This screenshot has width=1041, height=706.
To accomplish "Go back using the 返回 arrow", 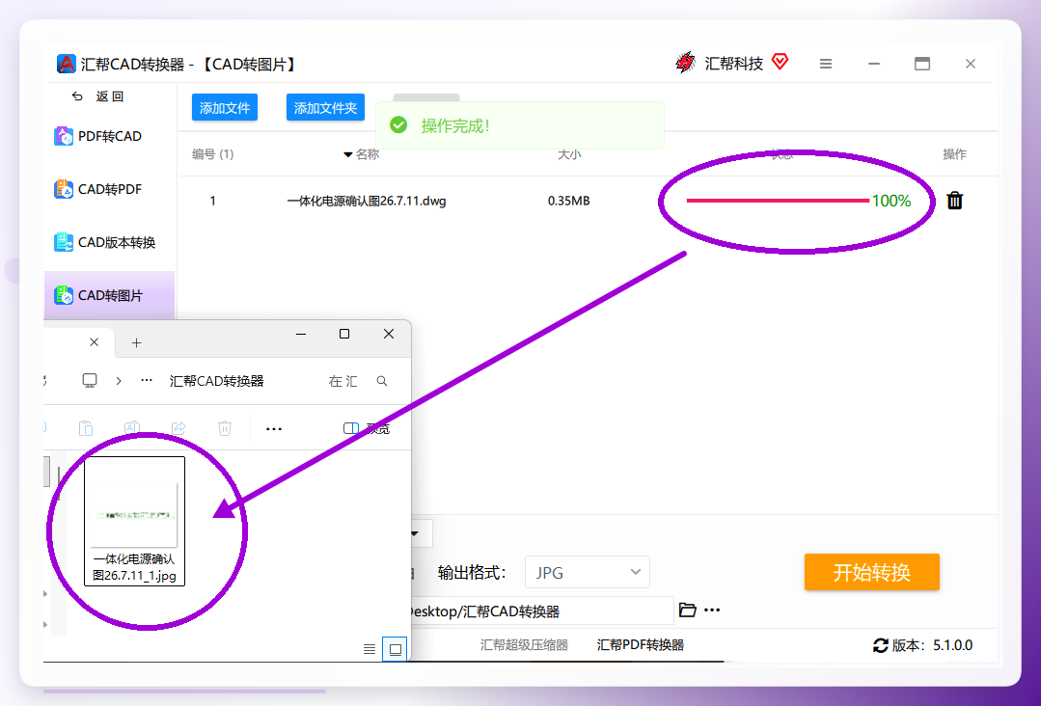I will pyautogui.click(x=78, y=96).
